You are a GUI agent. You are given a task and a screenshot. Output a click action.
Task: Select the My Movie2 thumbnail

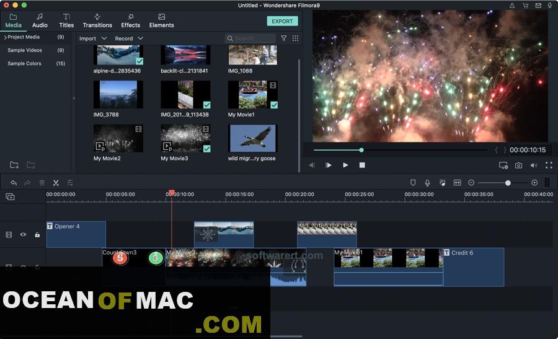(x=118, y=138)
